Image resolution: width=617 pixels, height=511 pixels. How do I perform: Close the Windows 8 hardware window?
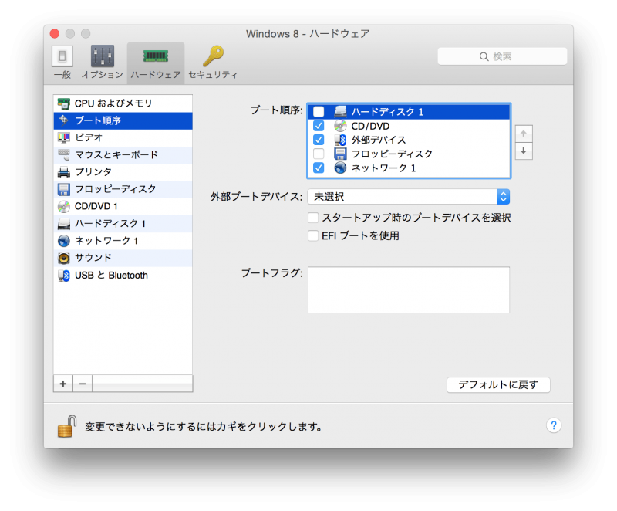[55, 34]
